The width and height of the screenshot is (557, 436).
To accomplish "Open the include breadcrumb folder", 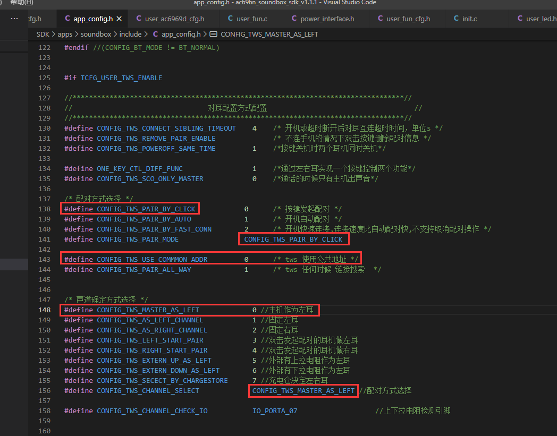I will click(x=130, y=35).
